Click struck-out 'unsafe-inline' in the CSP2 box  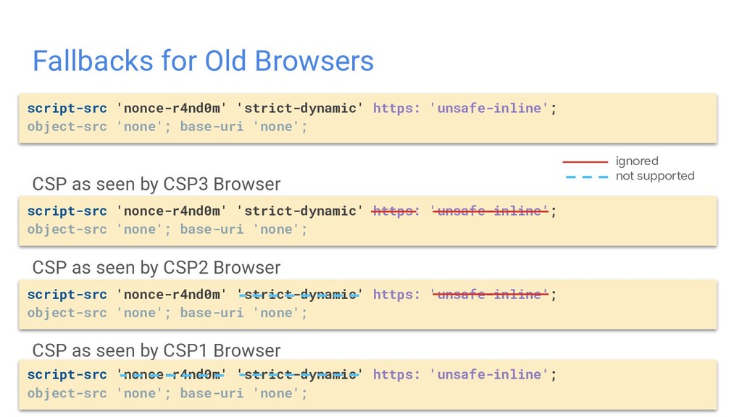pos(489,295)
